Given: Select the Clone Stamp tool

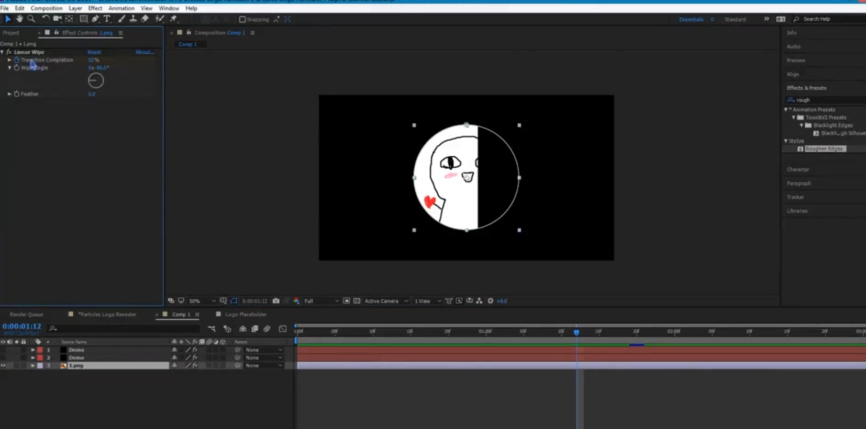Looking at the screenshot, I should 133,19.
